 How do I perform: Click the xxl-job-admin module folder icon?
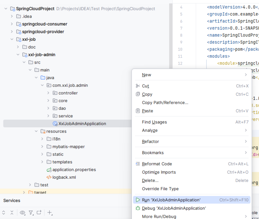coord(25,55)
